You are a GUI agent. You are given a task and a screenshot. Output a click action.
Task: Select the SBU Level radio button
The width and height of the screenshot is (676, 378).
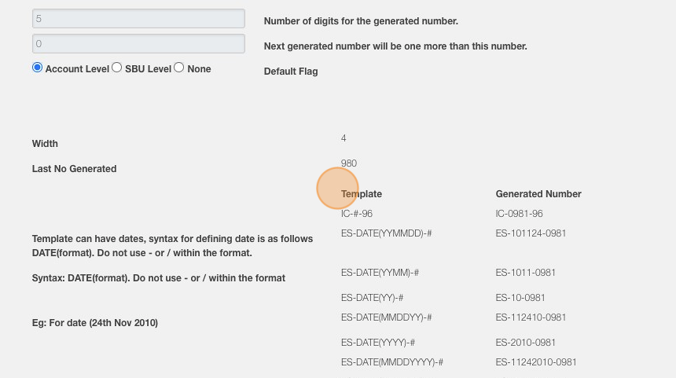117,68
